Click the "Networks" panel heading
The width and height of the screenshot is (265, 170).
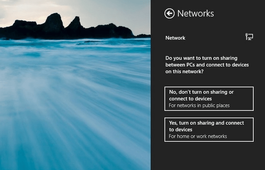(x=196, y=13)
